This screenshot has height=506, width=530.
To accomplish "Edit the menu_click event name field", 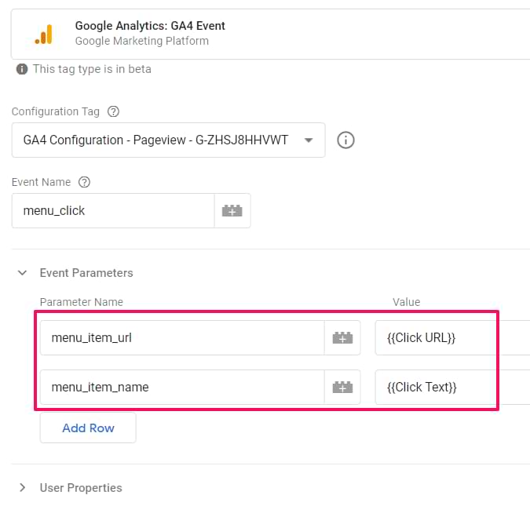I will (113, 211).
